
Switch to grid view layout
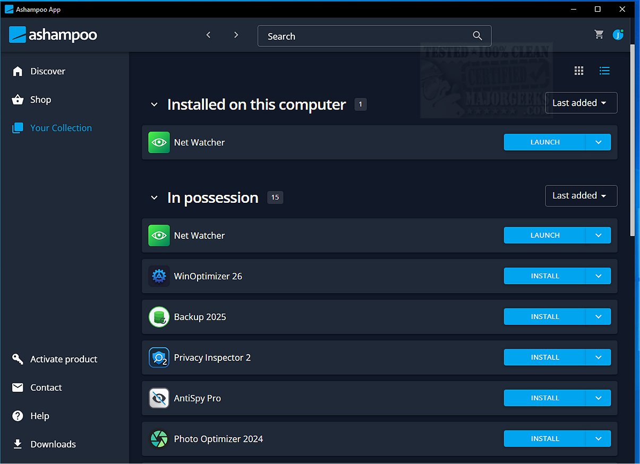(579, 71)
